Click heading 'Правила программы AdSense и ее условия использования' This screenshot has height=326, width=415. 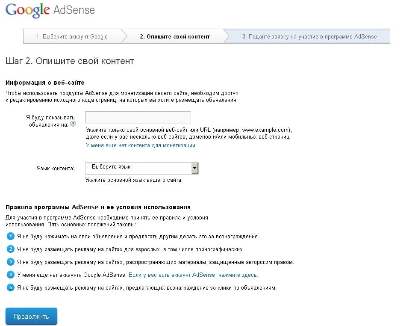(x=98, y=207)
